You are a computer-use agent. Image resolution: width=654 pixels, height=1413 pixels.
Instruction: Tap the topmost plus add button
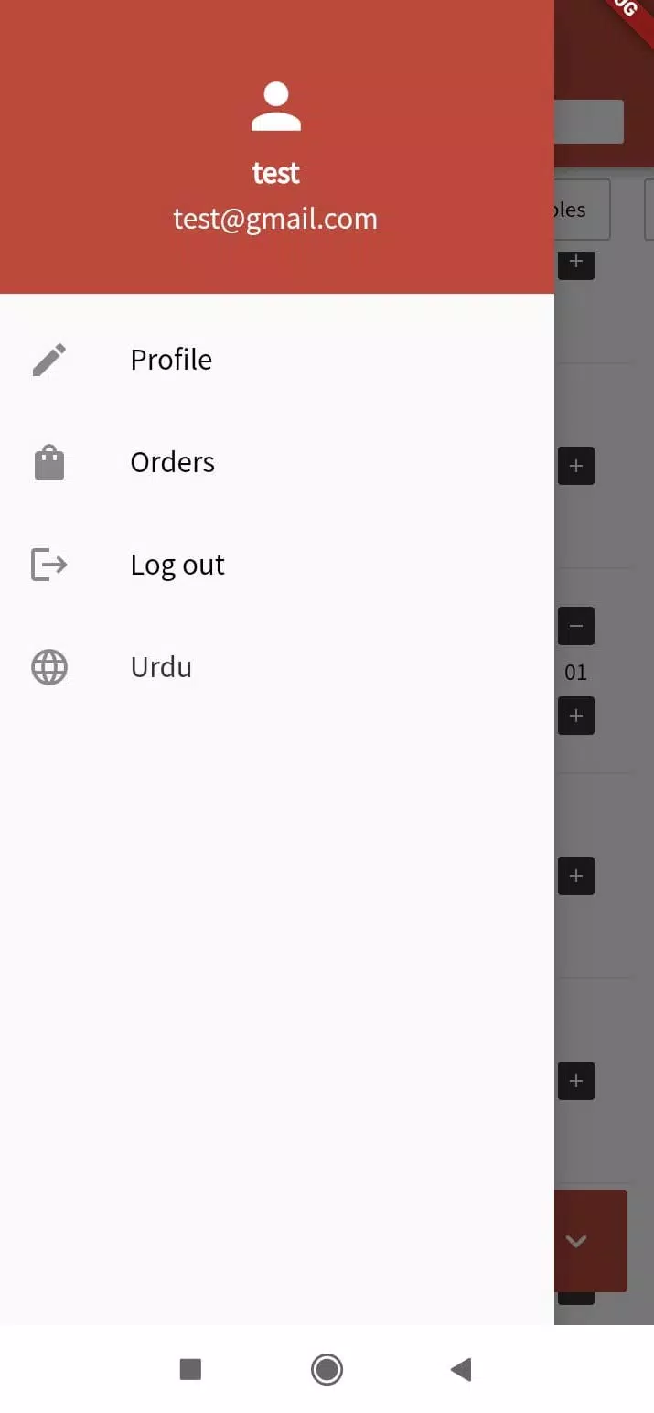(x=576, y=263)
